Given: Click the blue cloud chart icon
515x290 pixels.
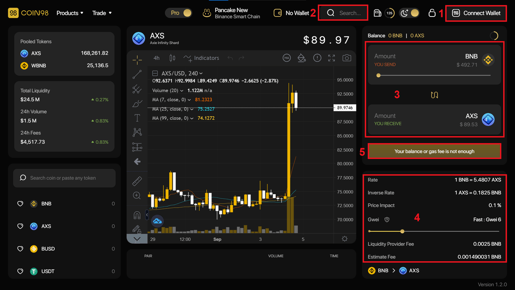Looking at the screenshot, I should pos(157,221).
